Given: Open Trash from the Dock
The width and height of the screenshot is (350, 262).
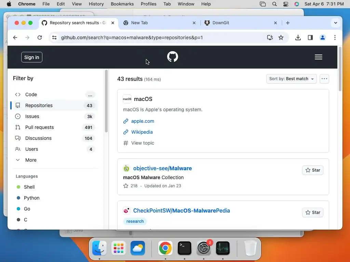Looking at the screenshot, I should point(251,248).
